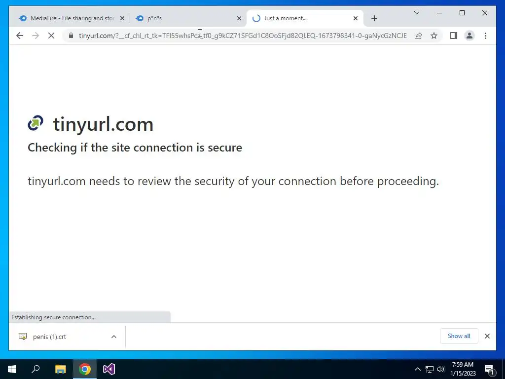The image size is (505, 379).
Task: Stop loading the page
Action: tap(51, 36)
